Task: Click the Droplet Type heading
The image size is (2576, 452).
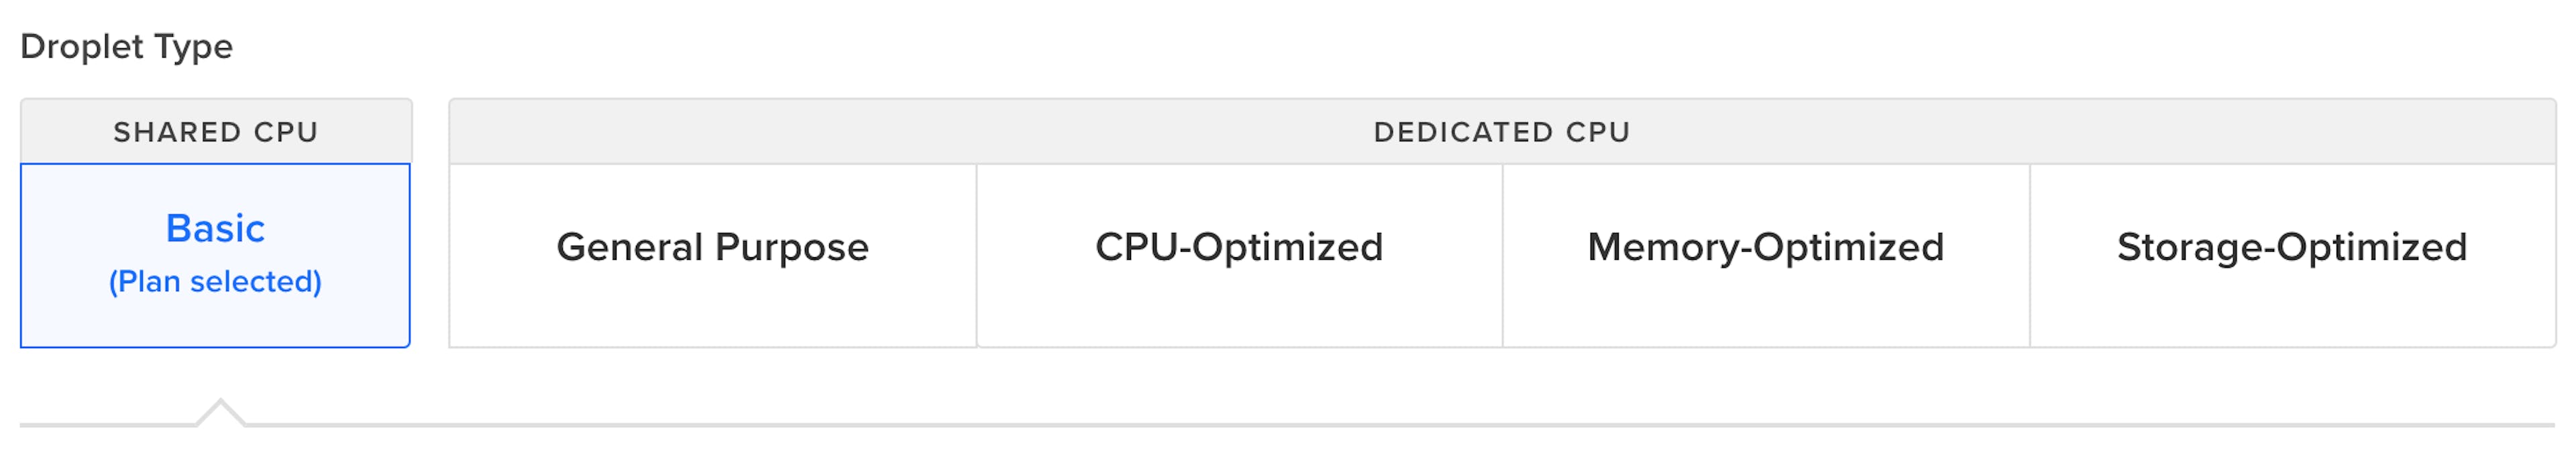Action: point(126,46)
